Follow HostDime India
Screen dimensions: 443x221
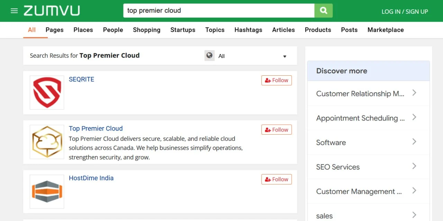tap(277, 179)
